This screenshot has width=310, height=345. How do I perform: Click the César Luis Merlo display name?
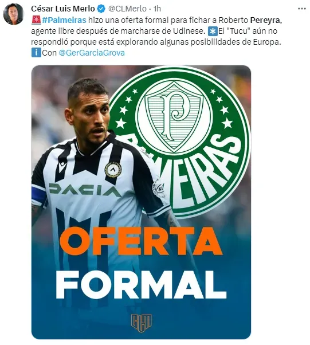pos(62,9)
